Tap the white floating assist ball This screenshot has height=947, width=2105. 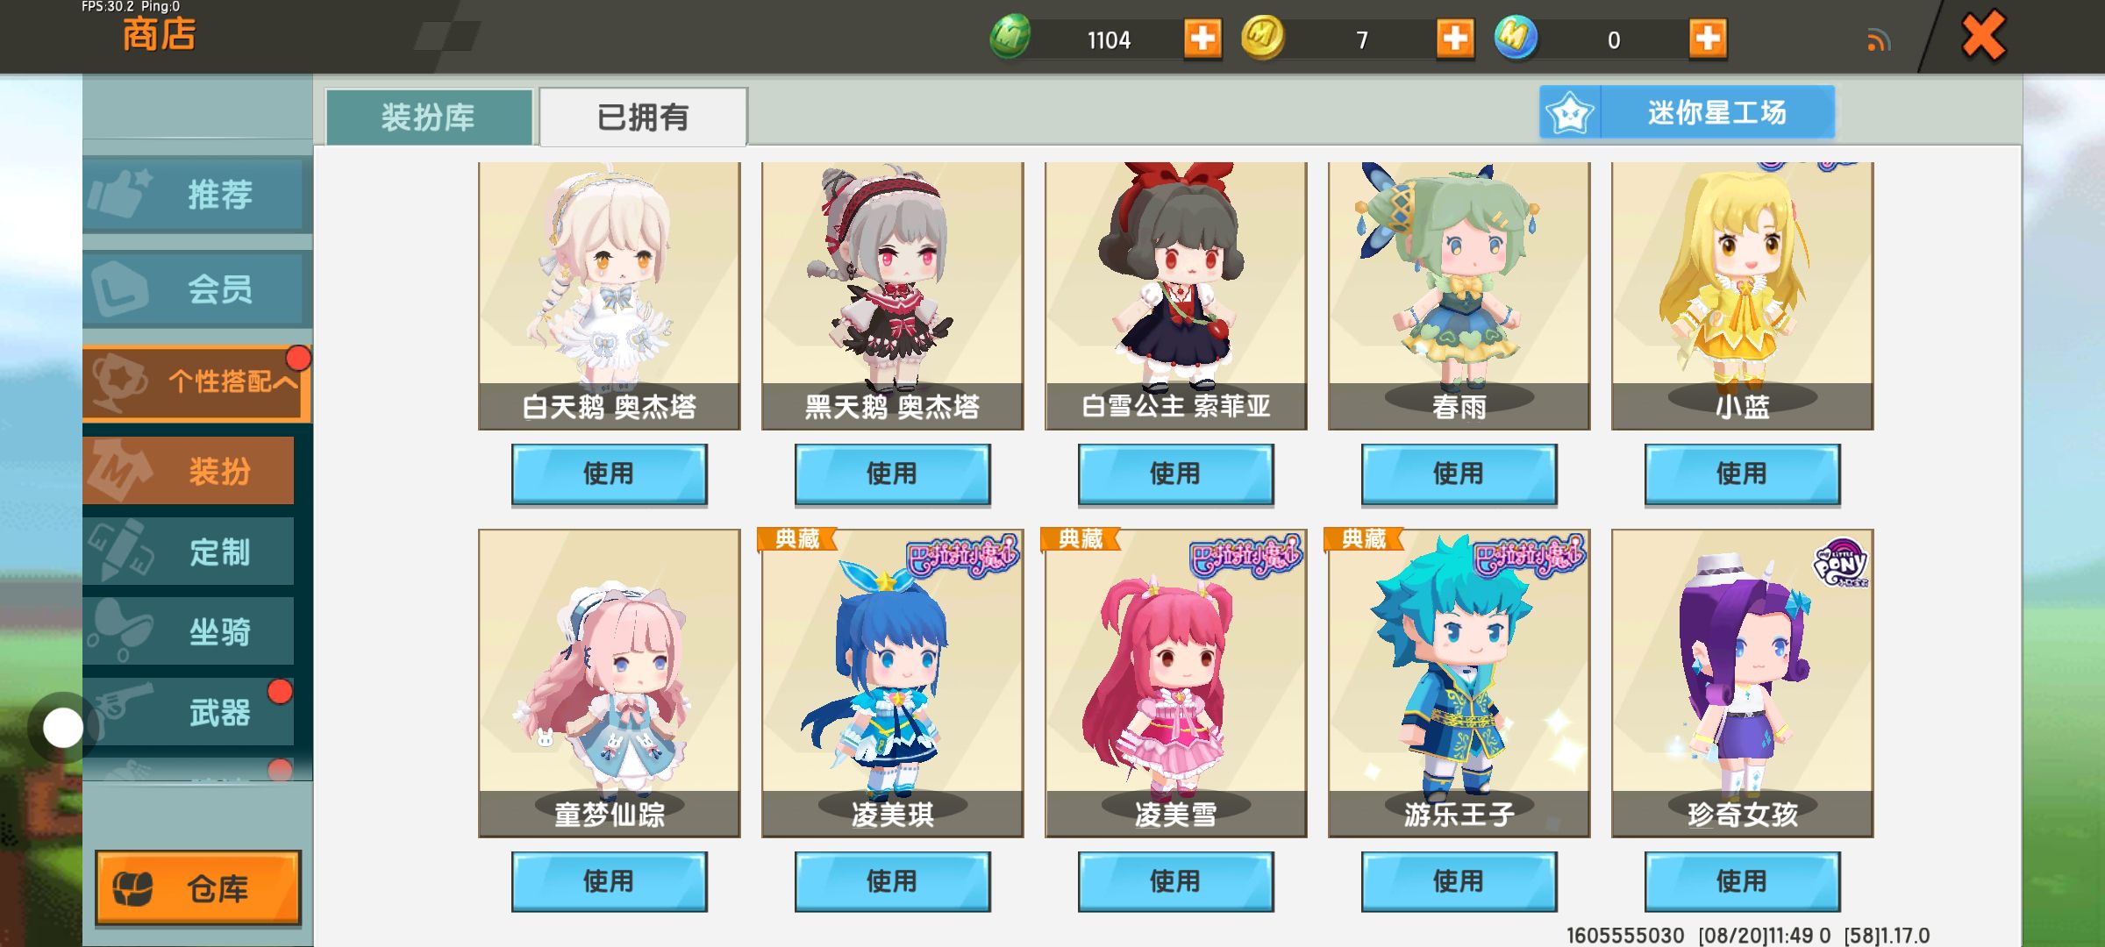pos(63,728)
